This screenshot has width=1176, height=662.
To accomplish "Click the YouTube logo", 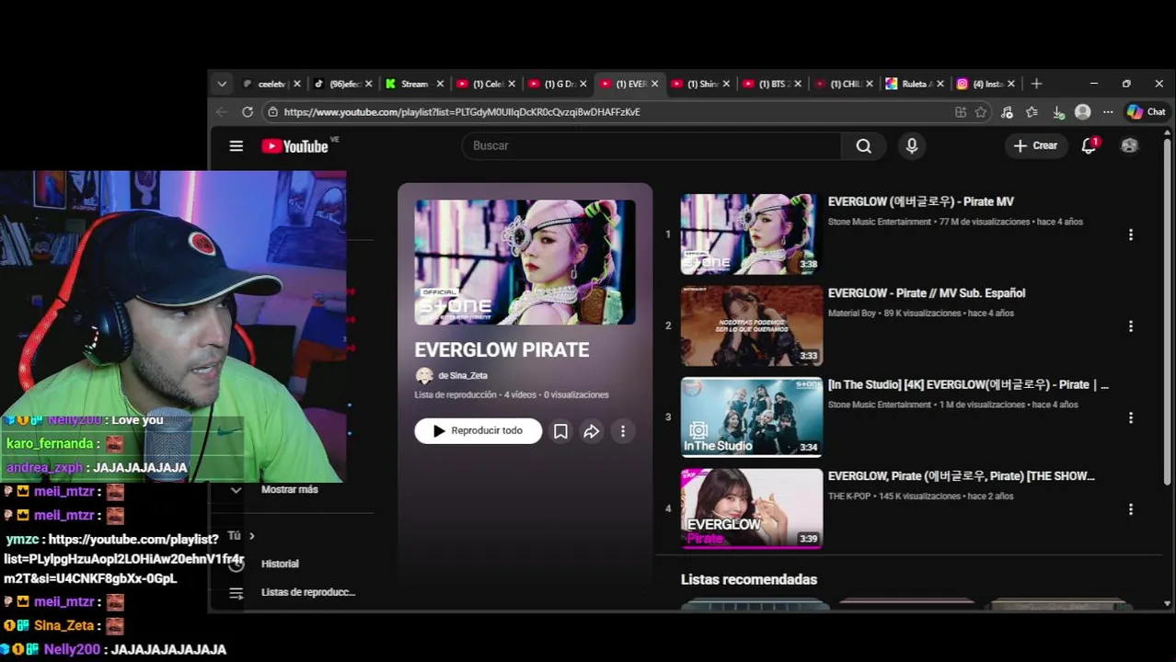I will point(295,146).
